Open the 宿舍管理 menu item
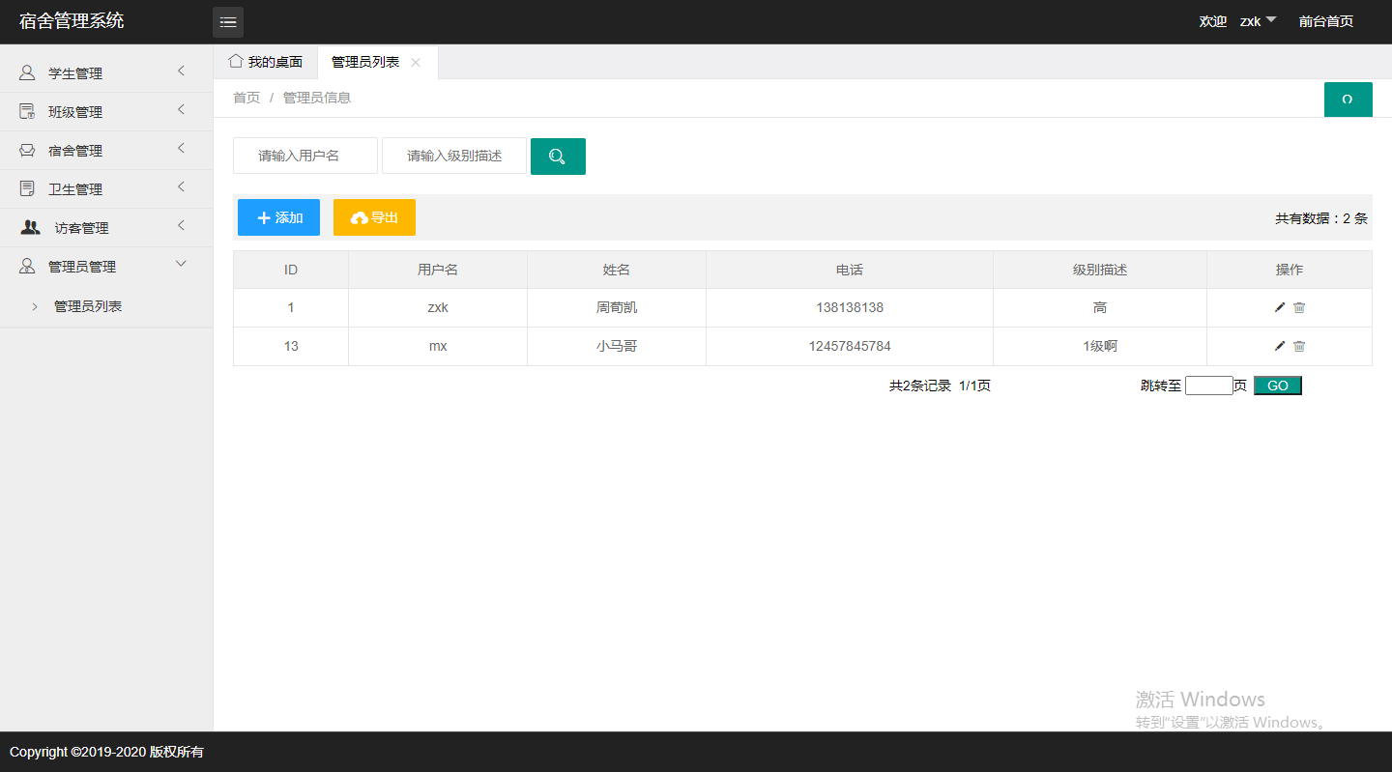This screenshot has width=1392, height=772. click(106, 150)
